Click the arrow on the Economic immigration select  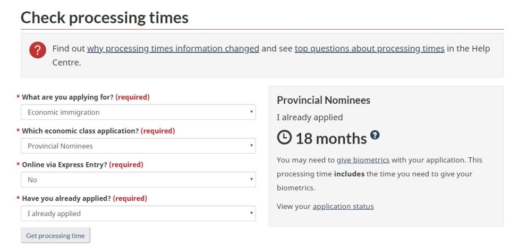pos(251,112)
